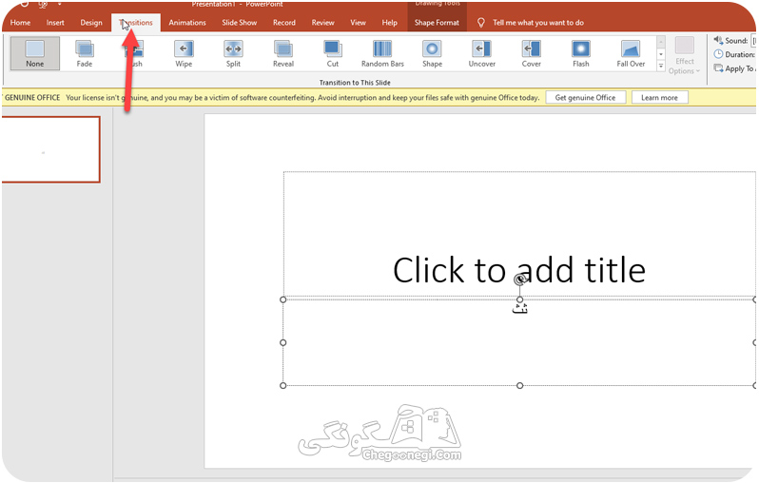Click Tell me what you want to do
Image resolution: width=759 pixels, height=483 pixels.
pyautogui.click(x=537, y=22)
